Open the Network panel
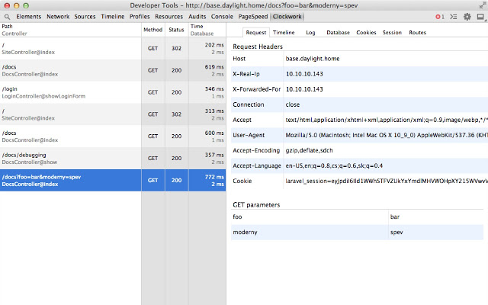 (58, 17)
